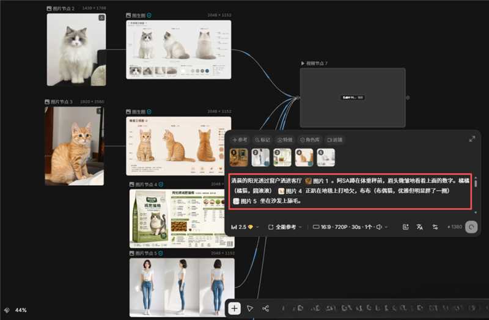Open the 角色库 character library
The image size is (489, 320).
coord(310,140)
